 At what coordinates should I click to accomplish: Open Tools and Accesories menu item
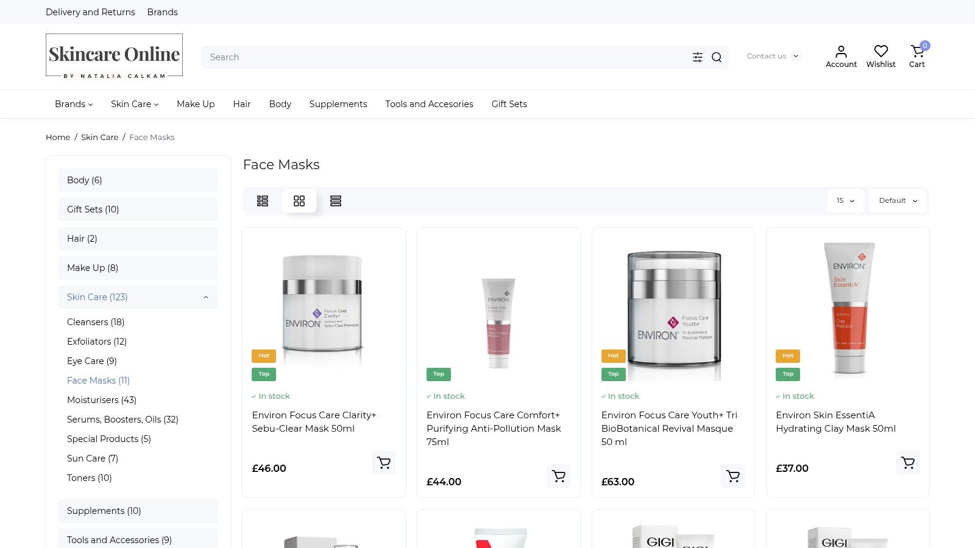(x=429, y=104)
